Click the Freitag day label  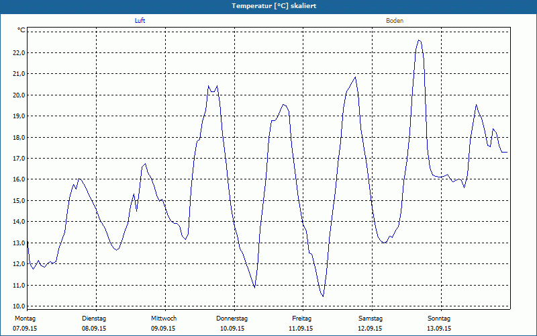click(x=301, y=319)
